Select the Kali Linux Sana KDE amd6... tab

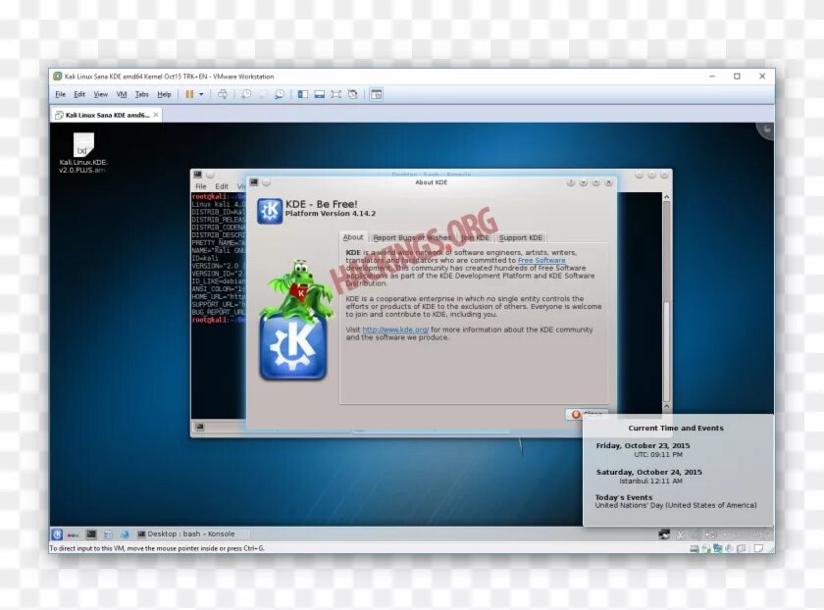coord(107,115)
